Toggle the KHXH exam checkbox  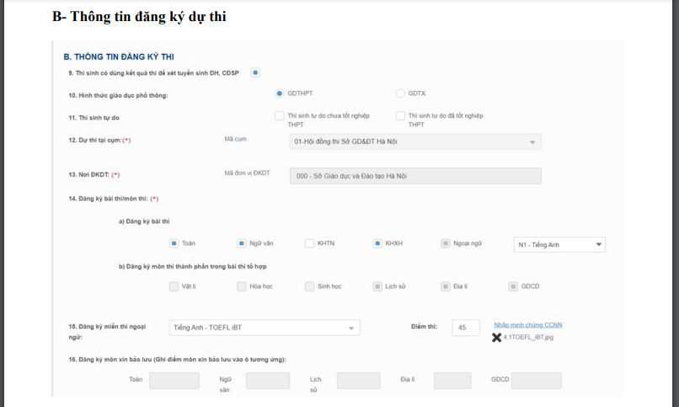377,244
